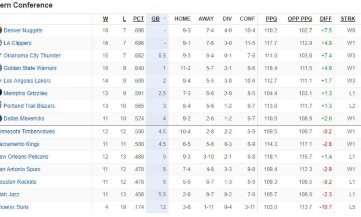Viewport: 361px width, 217px height.
Task: Toggle the GB column sort arrow
Action: (164, 19)
